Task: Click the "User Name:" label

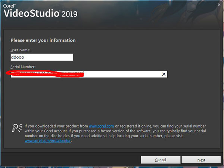Action: coord(21,50)
